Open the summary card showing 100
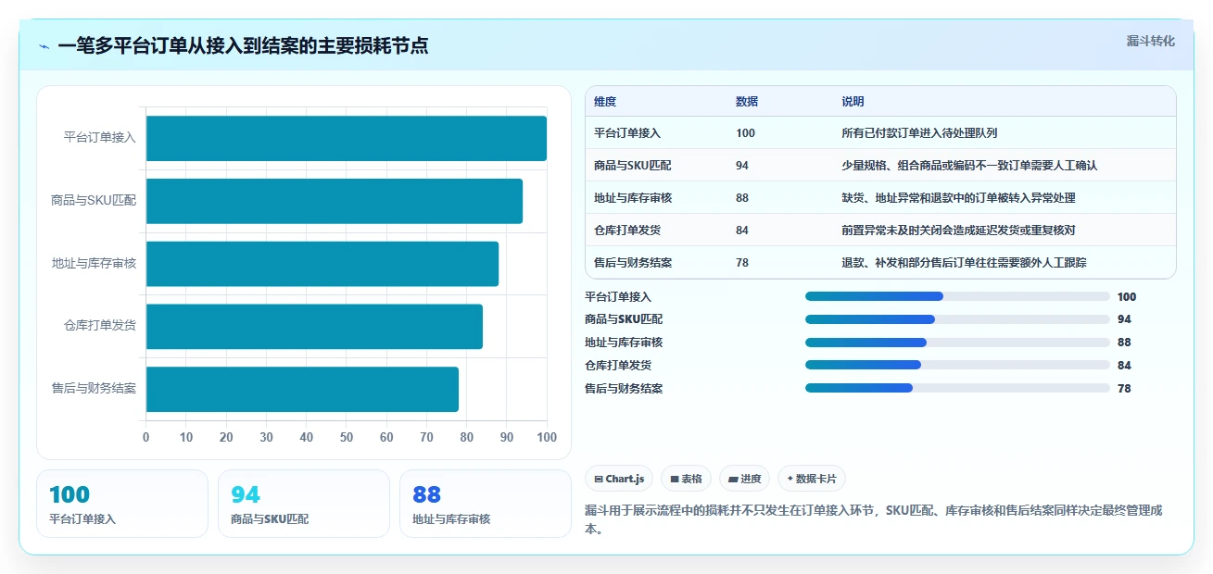The width and height of the screenshot is (1213, 574). click(x=122, y=504)
